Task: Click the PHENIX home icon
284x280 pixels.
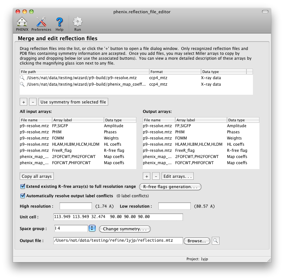Action: (x=21, y=22)
